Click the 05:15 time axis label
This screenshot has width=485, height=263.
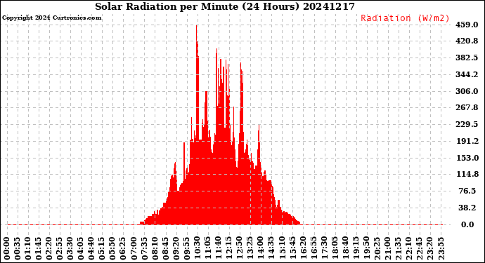[102, 249]
